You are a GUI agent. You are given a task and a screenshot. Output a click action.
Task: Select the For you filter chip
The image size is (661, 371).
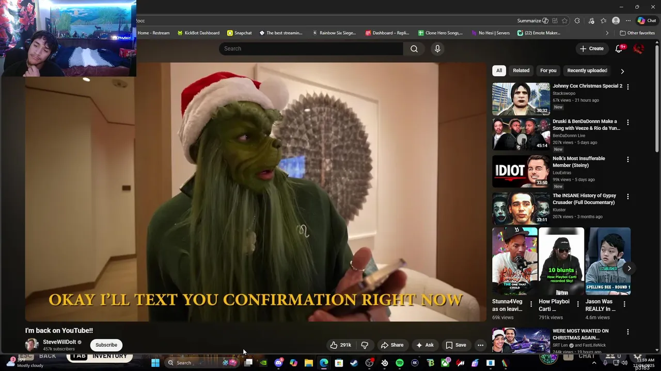pyautogui.click(x=548, y=71)
